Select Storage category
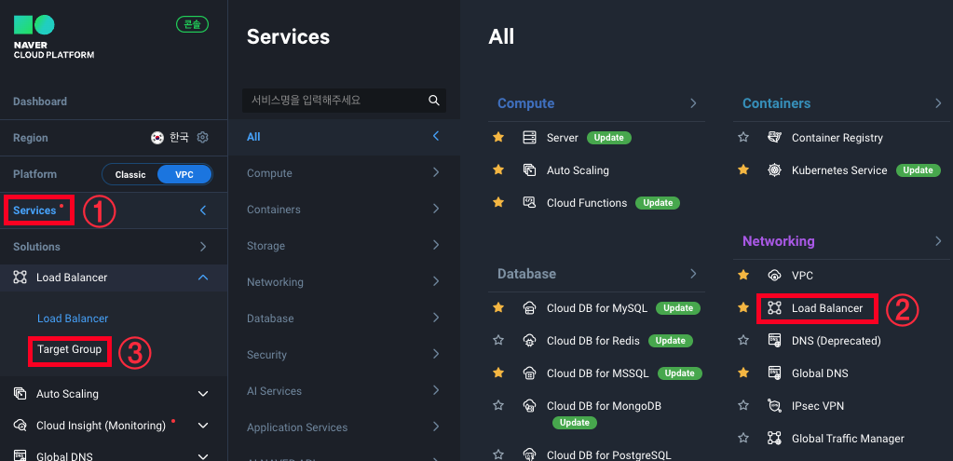Screen dimensions: 953x461 click(344, 246)
